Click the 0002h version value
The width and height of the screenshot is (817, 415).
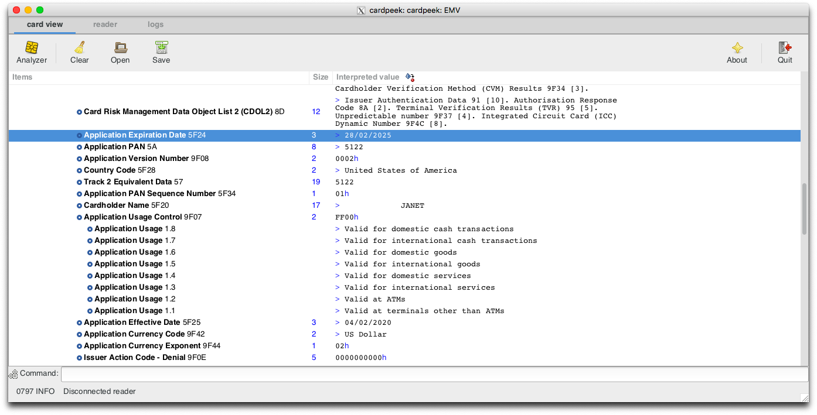[x=346, y=159]
